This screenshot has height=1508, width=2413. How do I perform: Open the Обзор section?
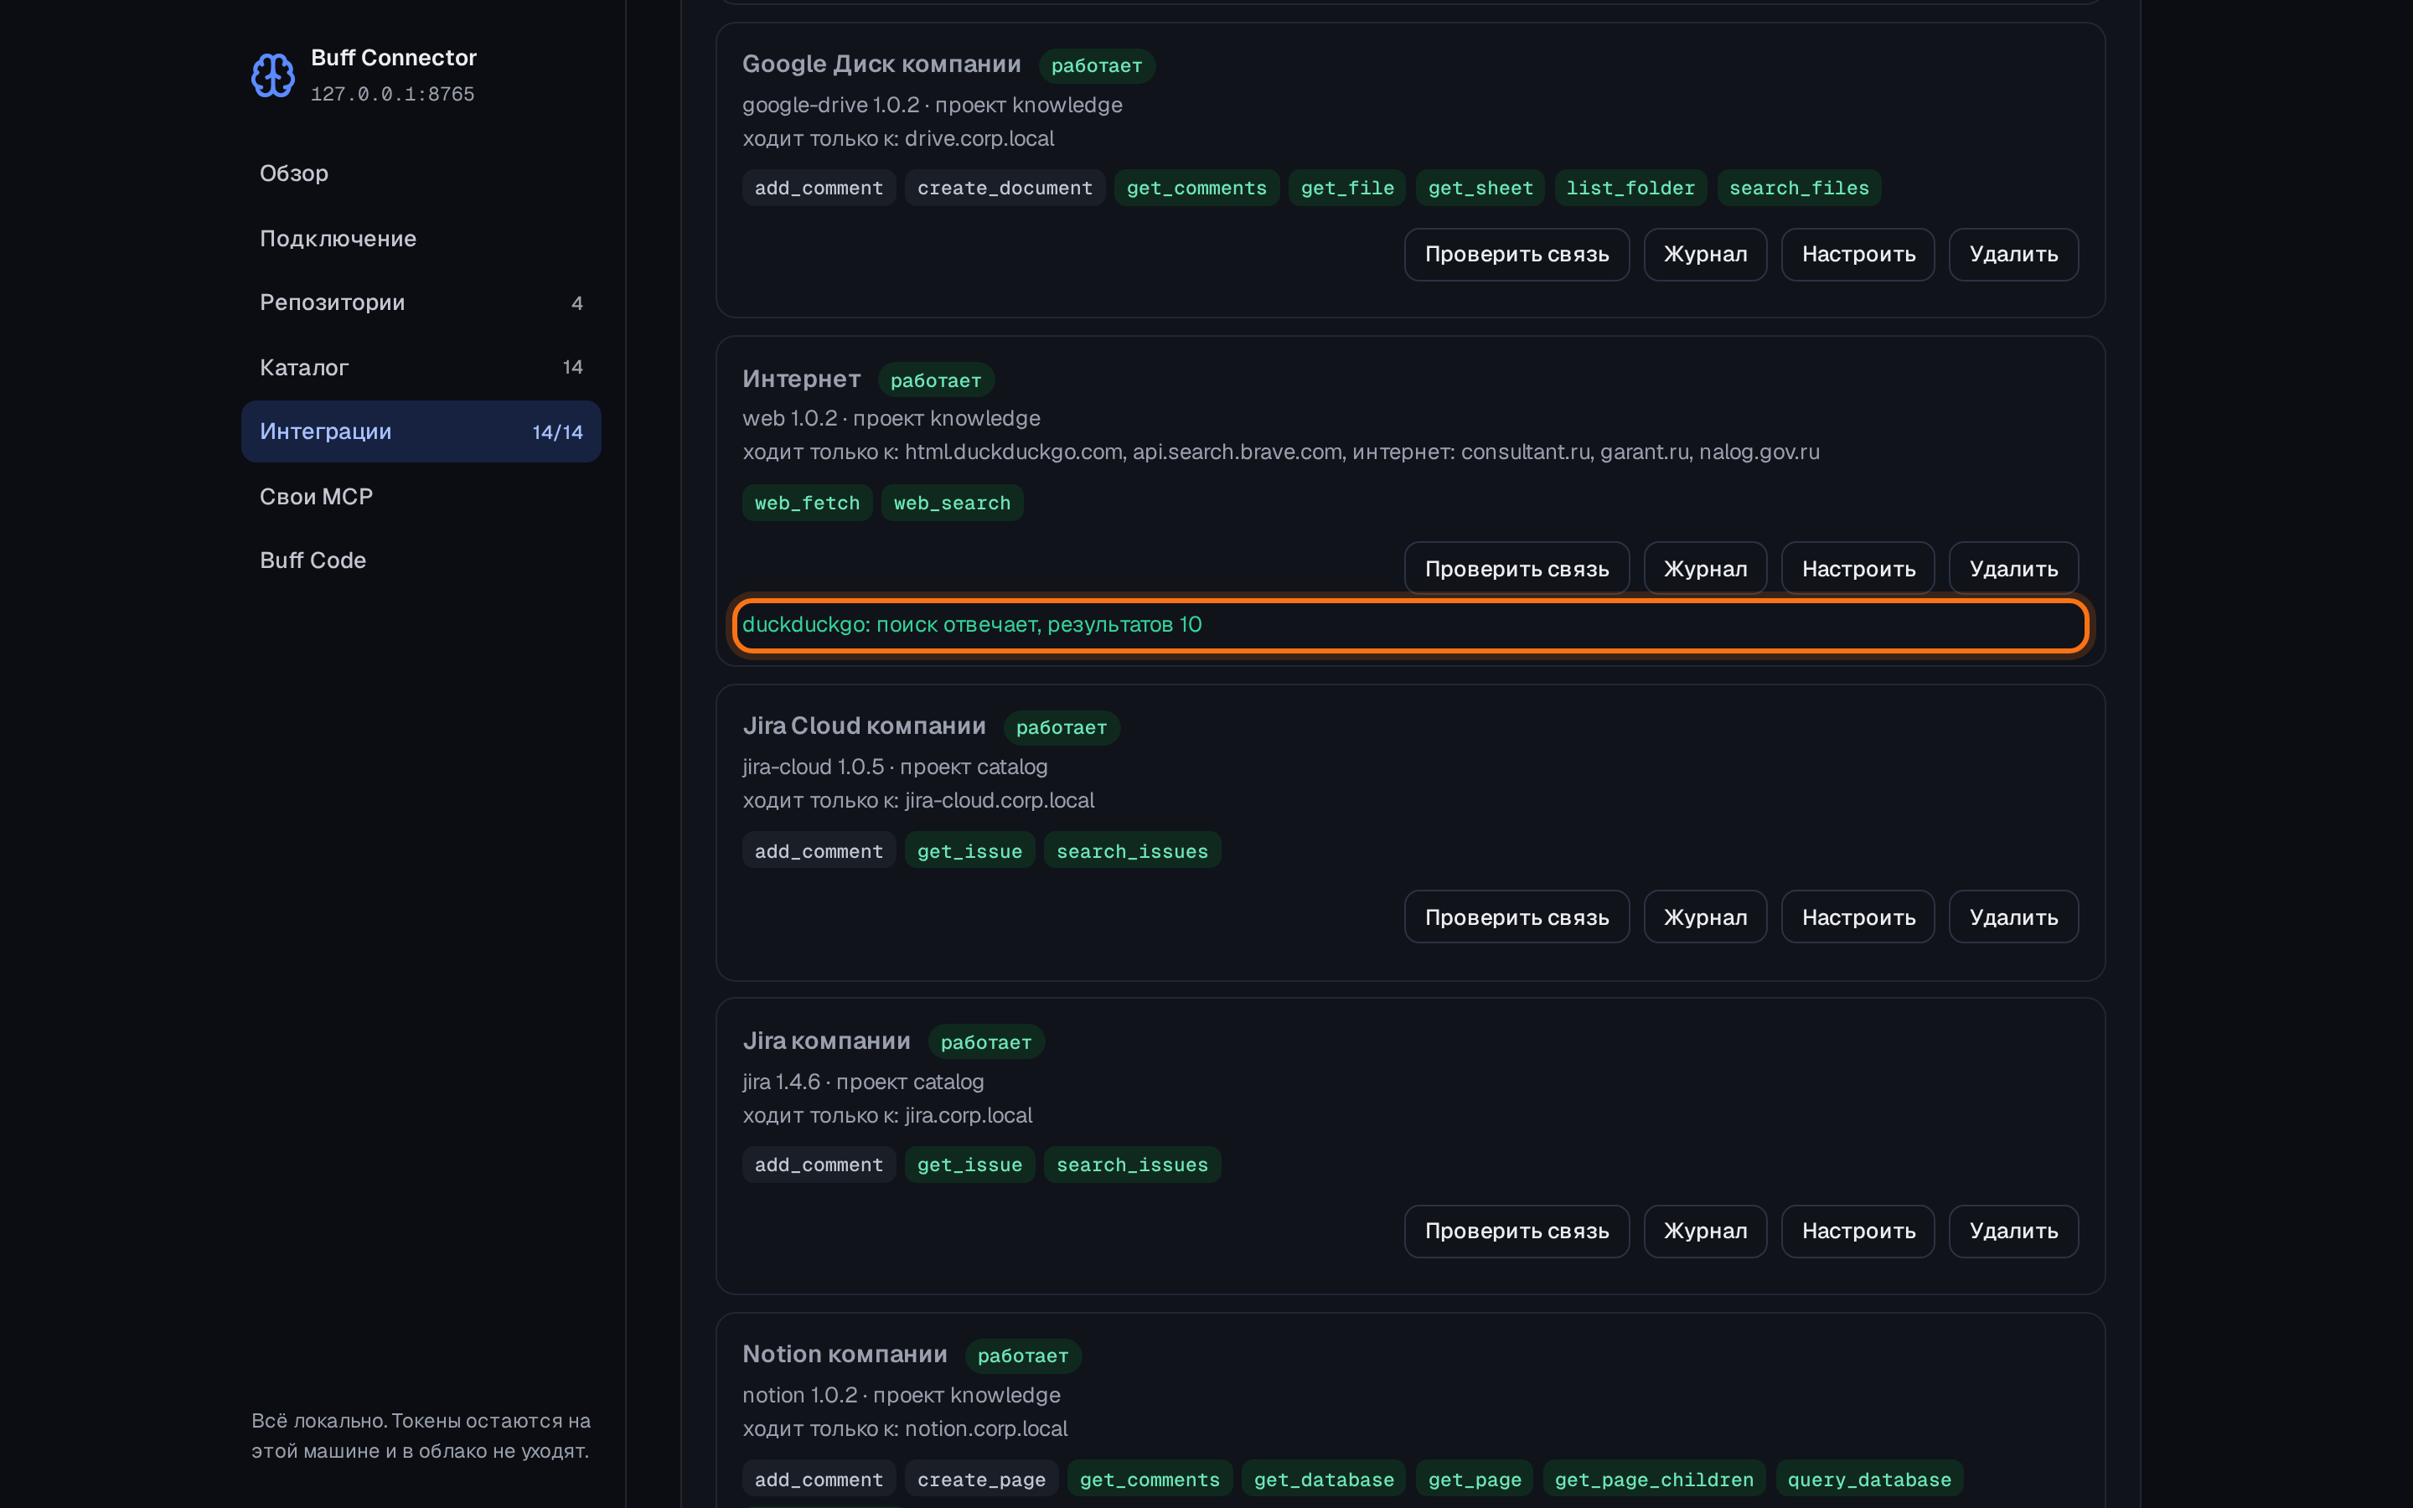tap(421, 173)
